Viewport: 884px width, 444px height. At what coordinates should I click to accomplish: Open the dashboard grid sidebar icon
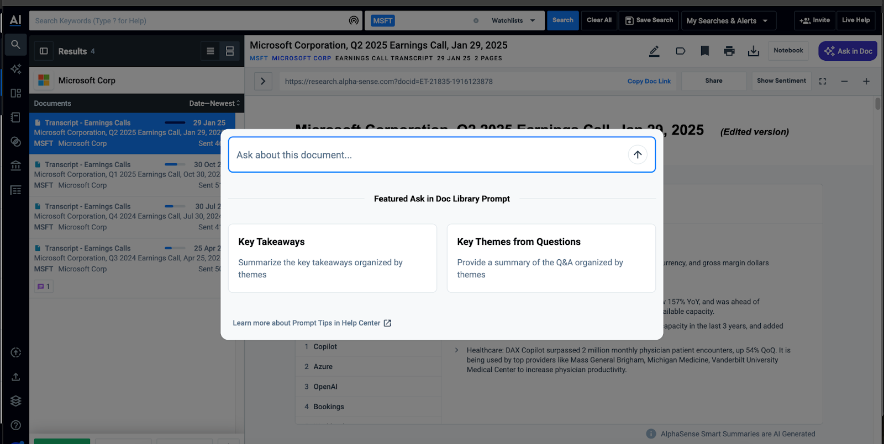[x=15, y=93]
